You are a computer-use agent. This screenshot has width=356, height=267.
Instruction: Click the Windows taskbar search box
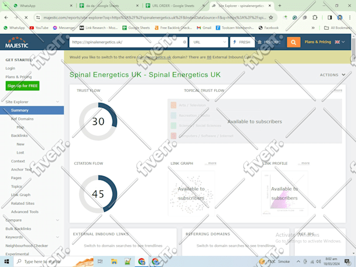pos(54,262)
